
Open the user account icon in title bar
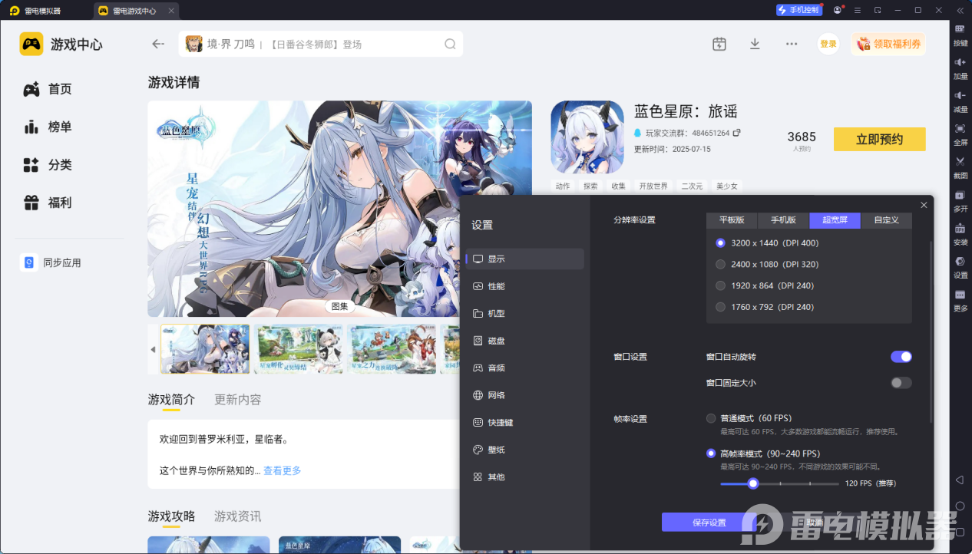pyautogui.click(x=837, y=10)
